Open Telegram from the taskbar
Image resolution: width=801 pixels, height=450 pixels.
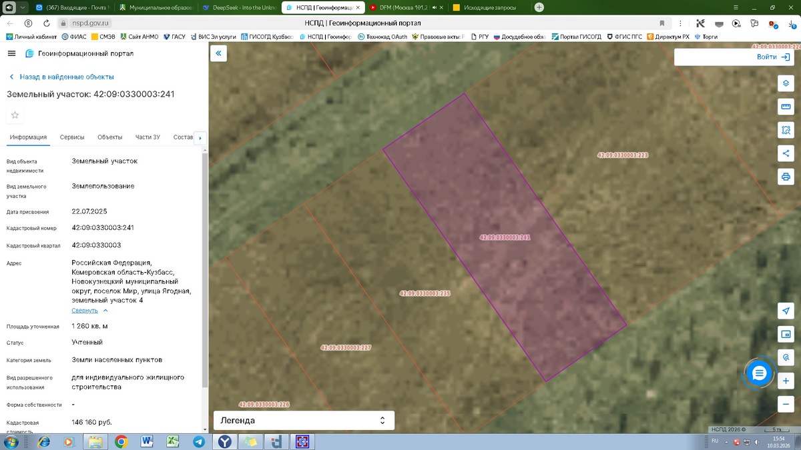click(199, 441)
